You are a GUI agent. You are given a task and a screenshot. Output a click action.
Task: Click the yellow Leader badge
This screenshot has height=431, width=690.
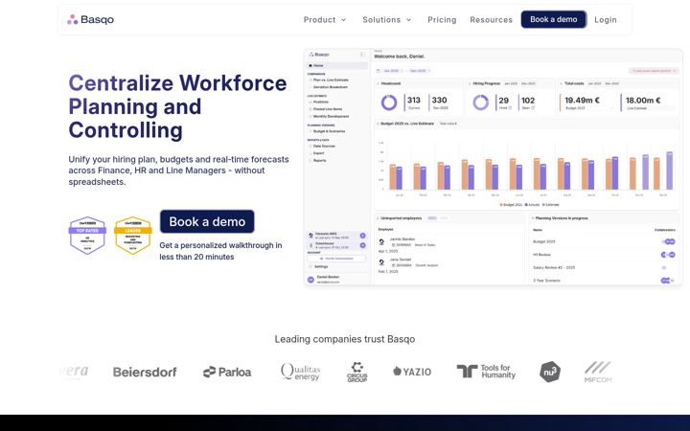[x=132, y=236]
